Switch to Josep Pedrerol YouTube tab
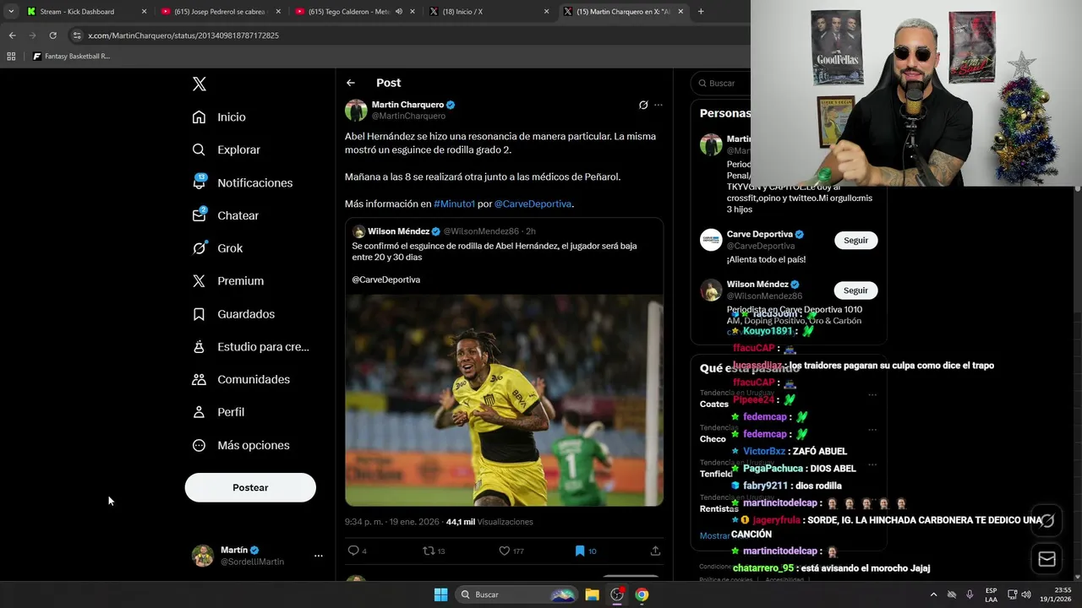This screenshot has width=1082, height=608. 220,12
